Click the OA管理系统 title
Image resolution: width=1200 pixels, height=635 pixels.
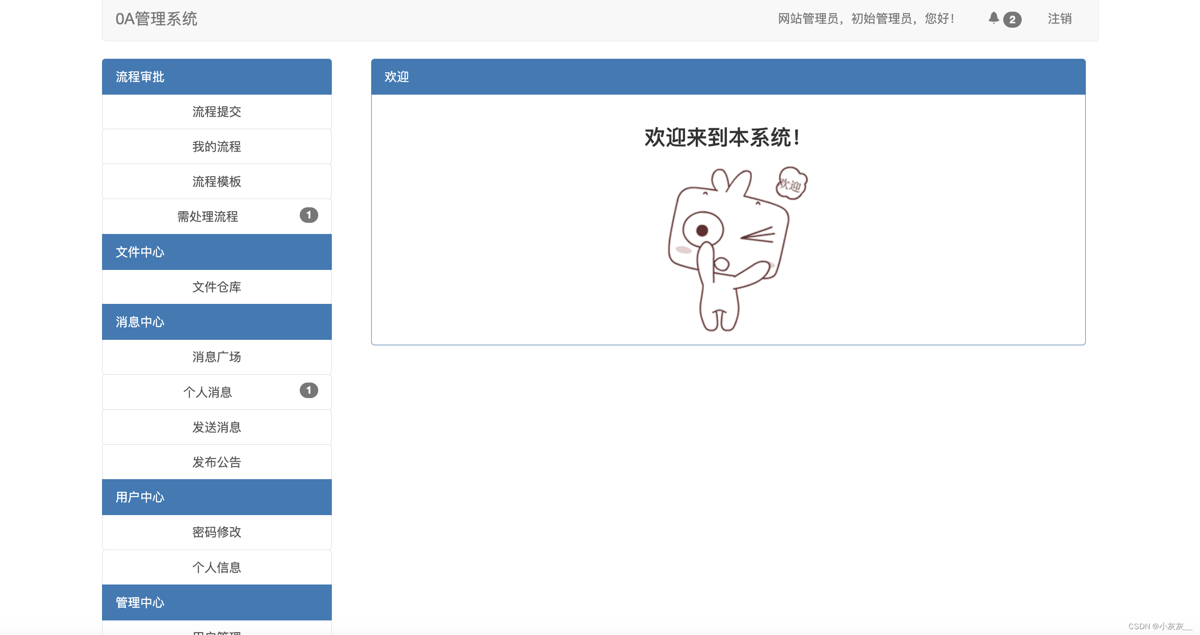pyautogui.click(x=156, y=19)
